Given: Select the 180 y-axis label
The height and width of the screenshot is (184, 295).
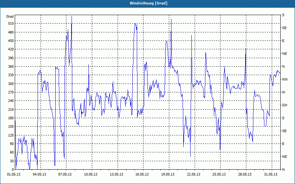Looking at the screenshot, I should pyautogui.click(x=11, y=118).
